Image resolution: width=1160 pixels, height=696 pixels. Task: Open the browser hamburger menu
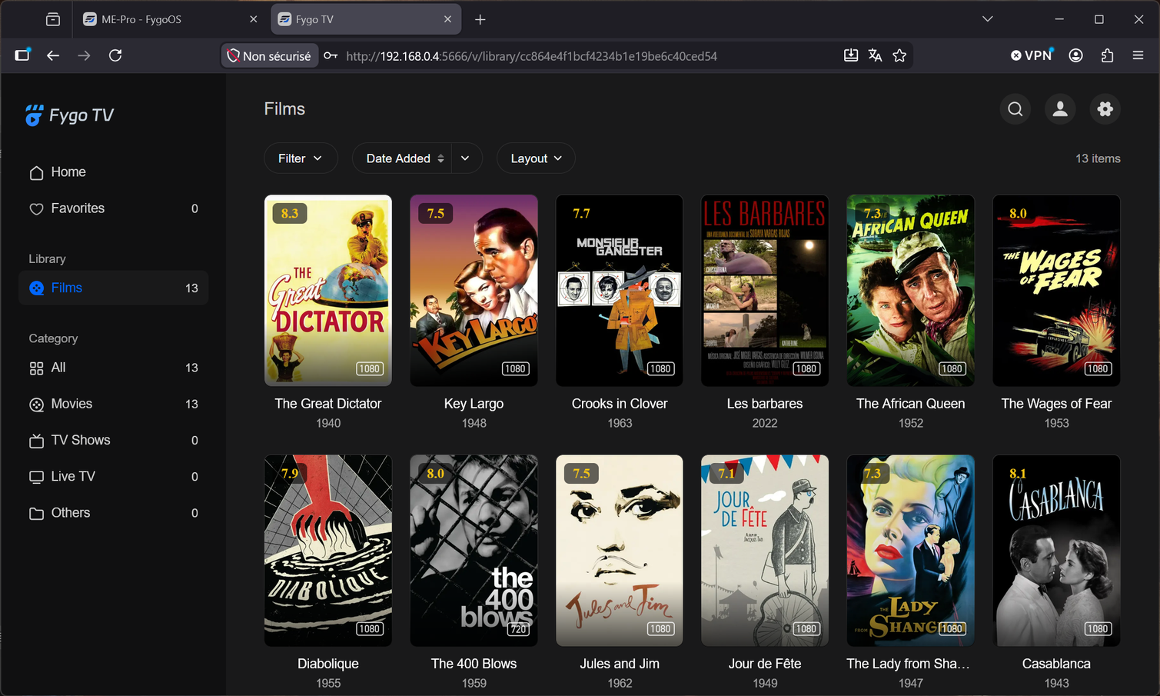click(x=1138, y=55)
